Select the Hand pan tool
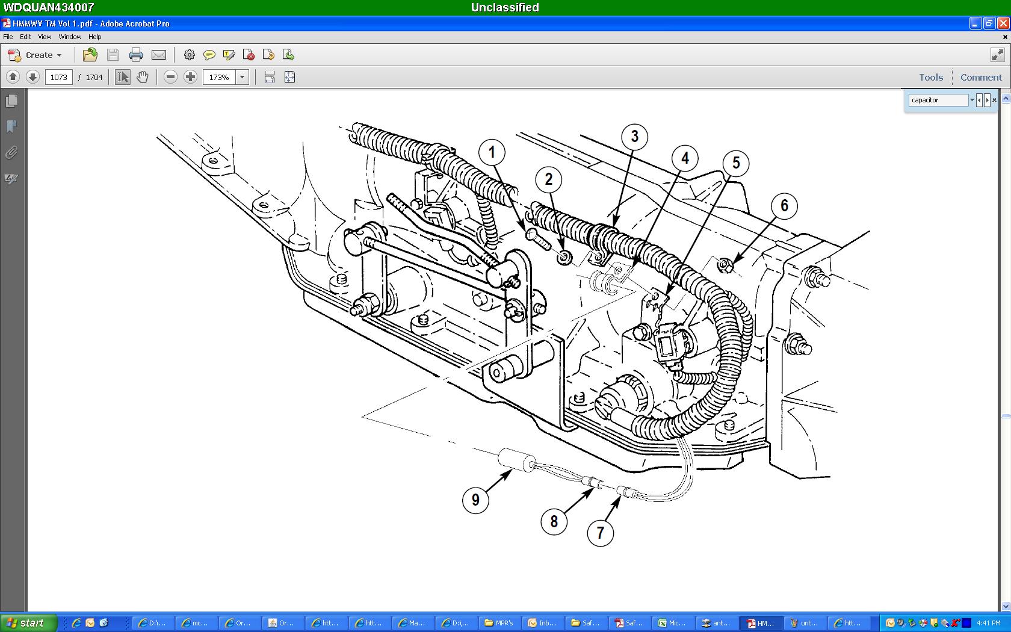The height and width of the screenshot is (632, 1011). tap(143, 77)
